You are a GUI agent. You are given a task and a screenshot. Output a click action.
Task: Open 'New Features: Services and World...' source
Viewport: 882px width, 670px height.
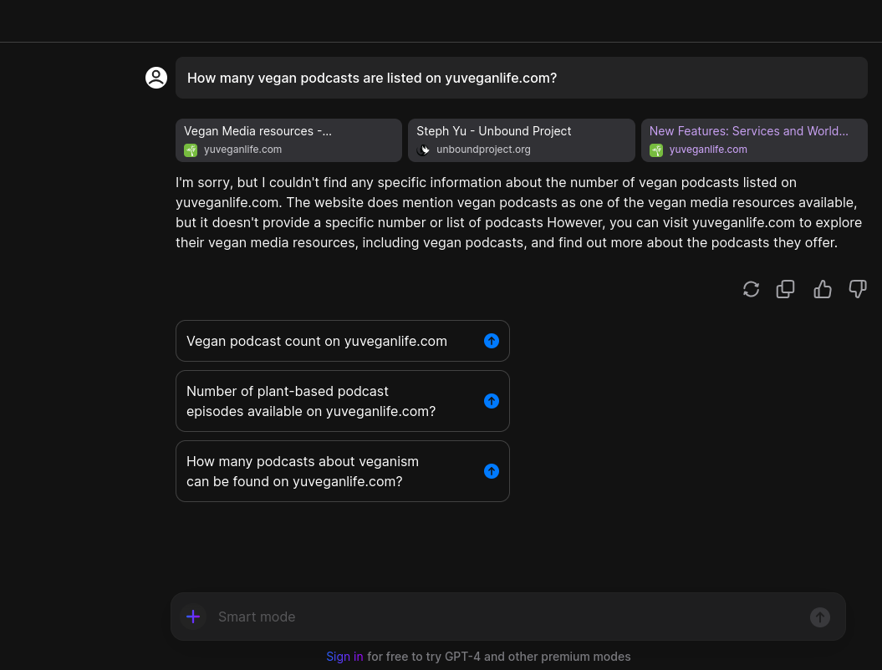tap(754, 140)
